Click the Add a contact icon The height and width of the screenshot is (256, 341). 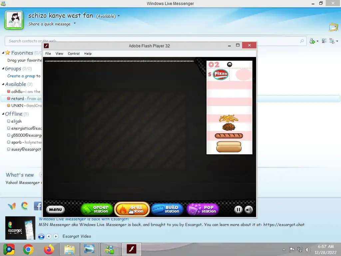point(312,41)
